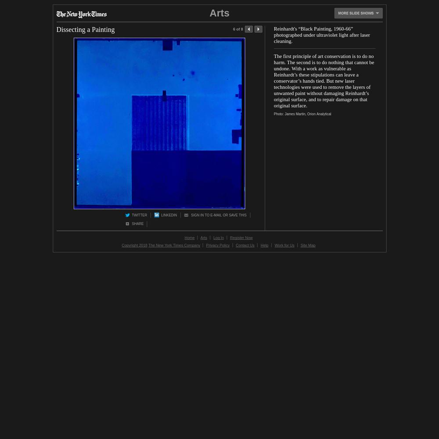Open the Site Map link
Image resolution: width=439 pixels, height=439 pixels.
tap(308, 245)
